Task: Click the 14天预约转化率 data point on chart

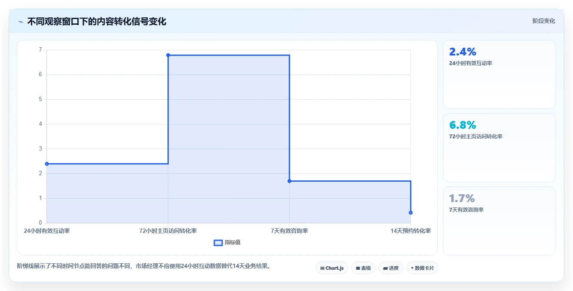Action: pos(411,213)
